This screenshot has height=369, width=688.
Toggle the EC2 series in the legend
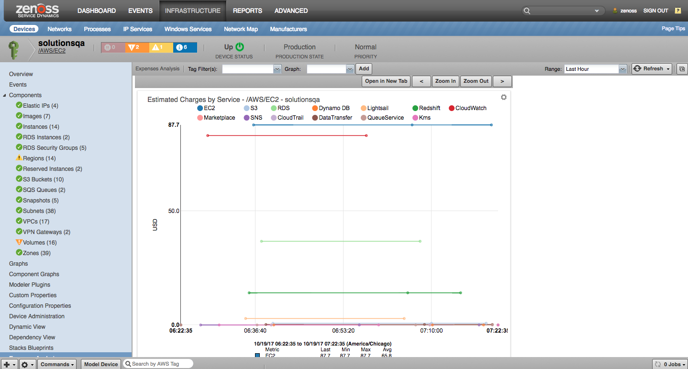206,108
